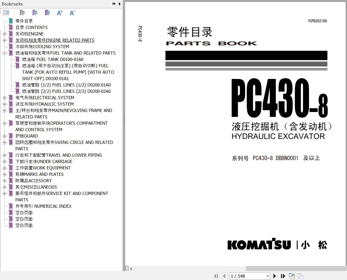Viewport: 347px width, 280px height.
Task: Expand the 护板GUARD bookmark
Action: pyautogui.click(x=4, y=136)
